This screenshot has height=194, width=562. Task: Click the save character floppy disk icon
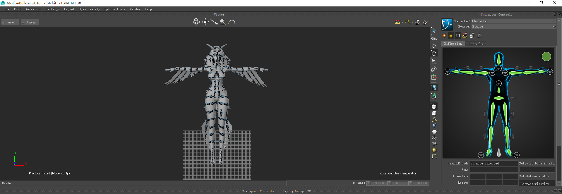pyautogui.click(x=472, y=36)
